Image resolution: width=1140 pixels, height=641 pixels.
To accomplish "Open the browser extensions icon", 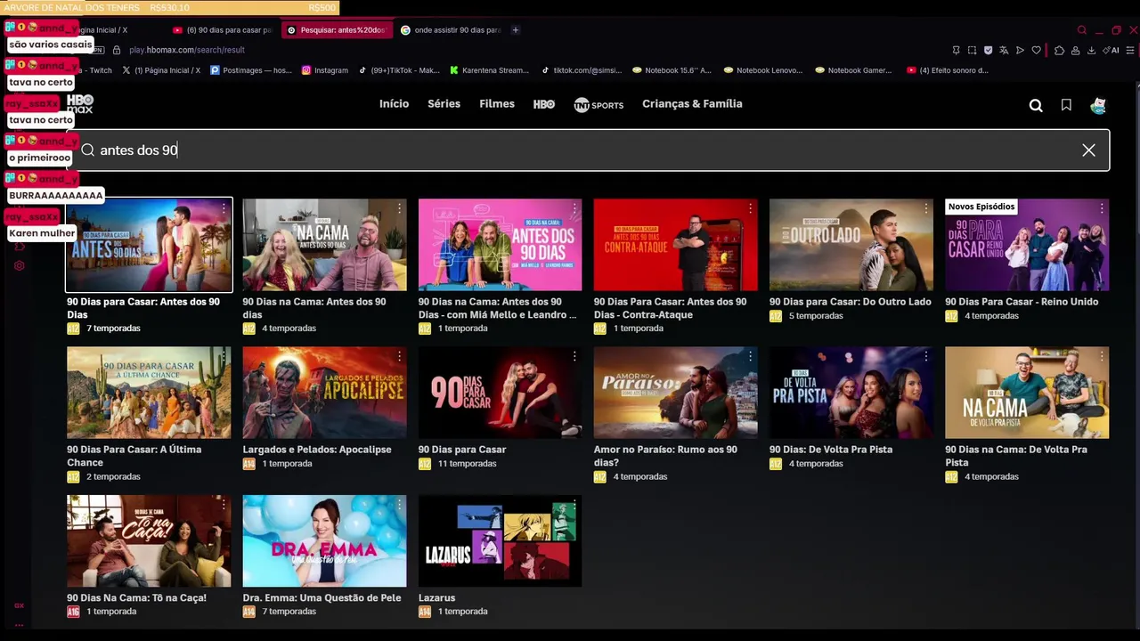I will point(1059,50).
